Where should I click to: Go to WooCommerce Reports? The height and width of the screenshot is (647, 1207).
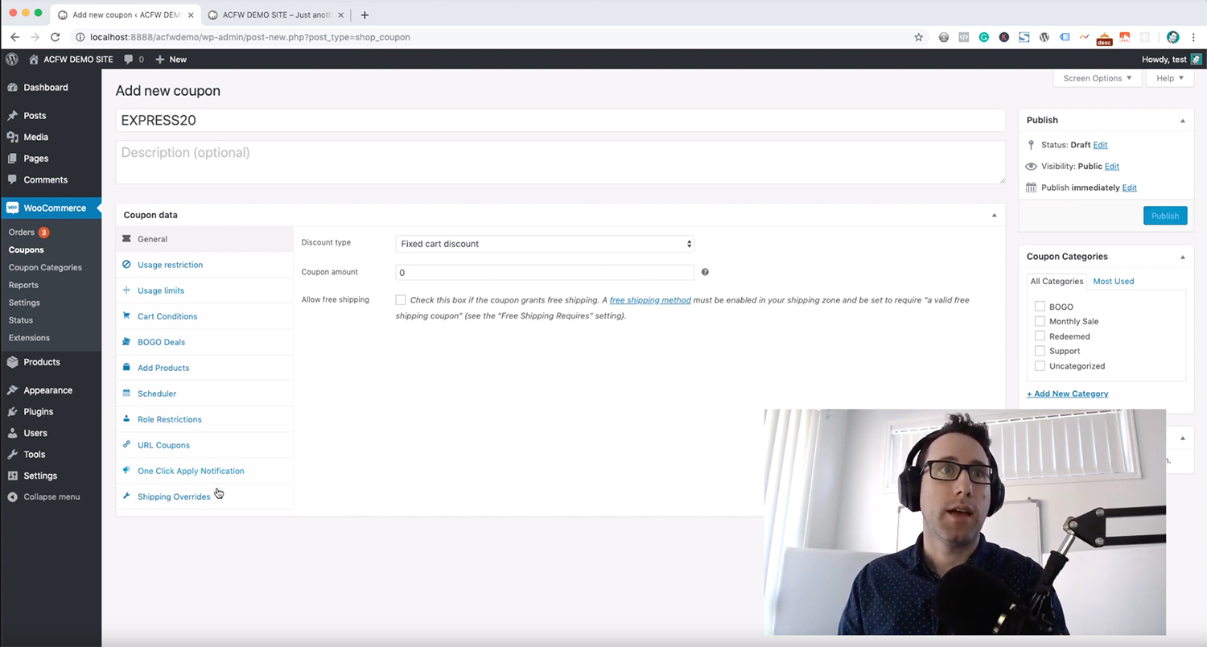(23, 285)
